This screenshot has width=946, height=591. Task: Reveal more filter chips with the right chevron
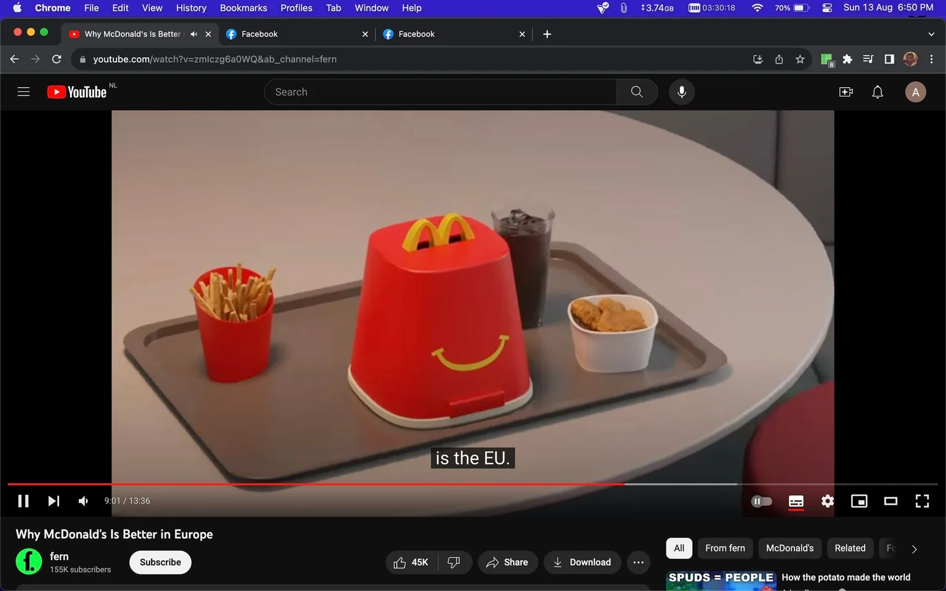coord(914,548)
